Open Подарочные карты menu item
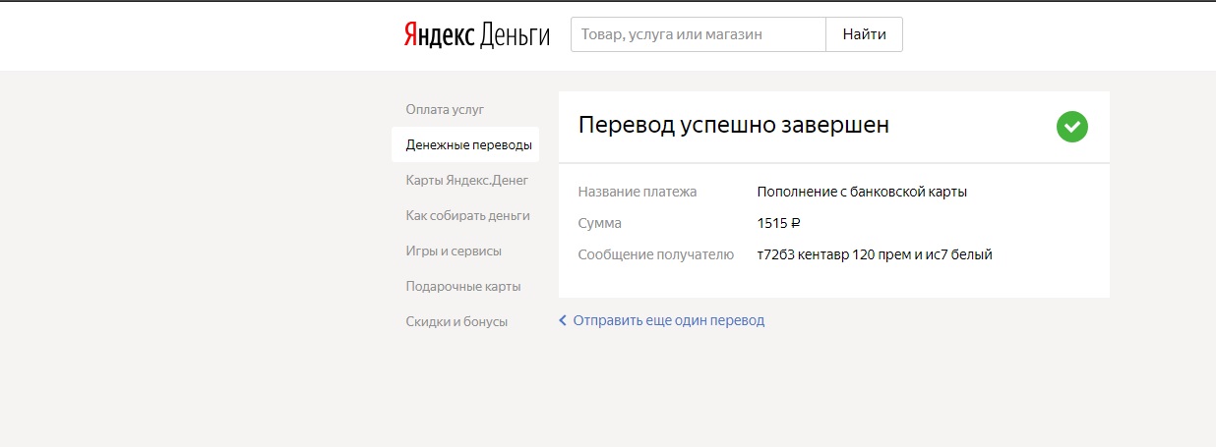The width and height of the screenshot is (1216, 447). 463,286
